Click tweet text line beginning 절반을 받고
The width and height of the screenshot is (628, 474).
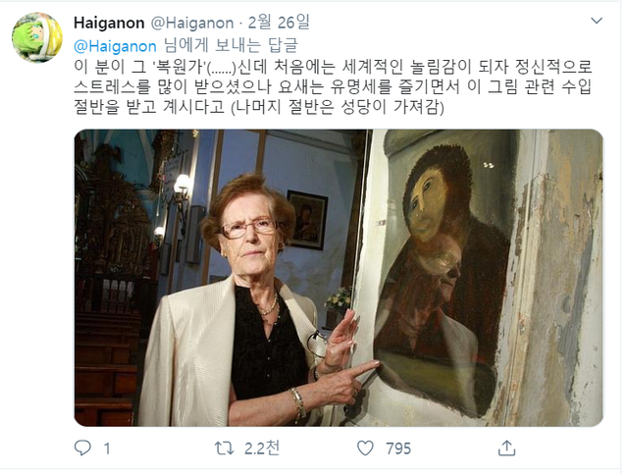tap(259, 107)
